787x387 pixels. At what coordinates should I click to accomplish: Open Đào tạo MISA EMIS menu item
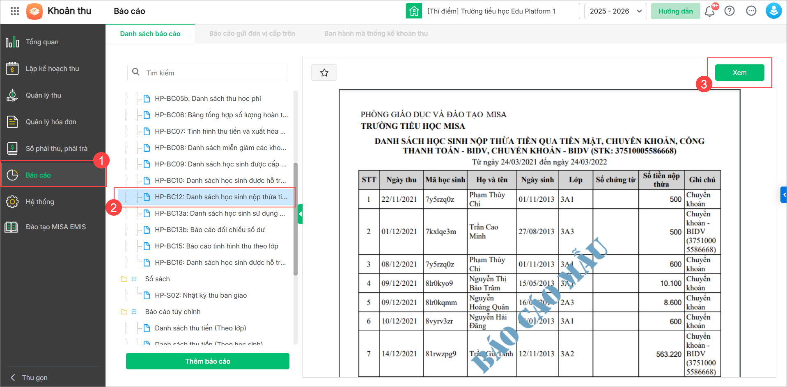click(x=53, y=227)
